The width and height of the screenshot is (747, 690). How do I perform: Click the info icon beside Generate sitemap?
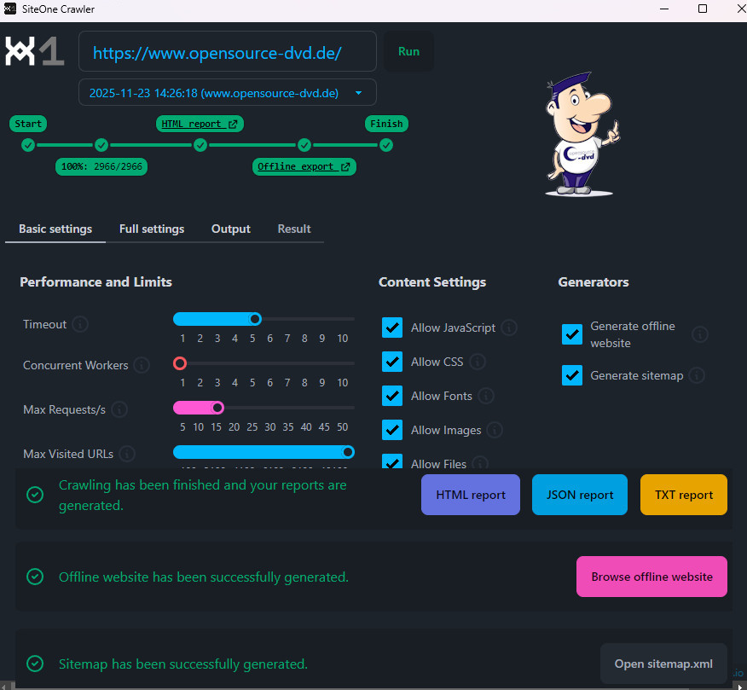[697, 375]
